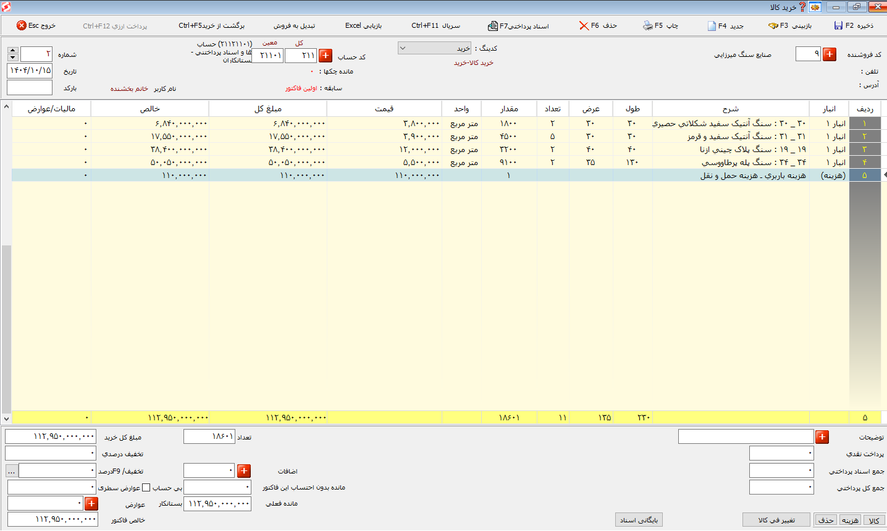887x531 pixels.
Task: Click 'بازیابی Excel' toolbar item
Action: (x=364, y=26)
